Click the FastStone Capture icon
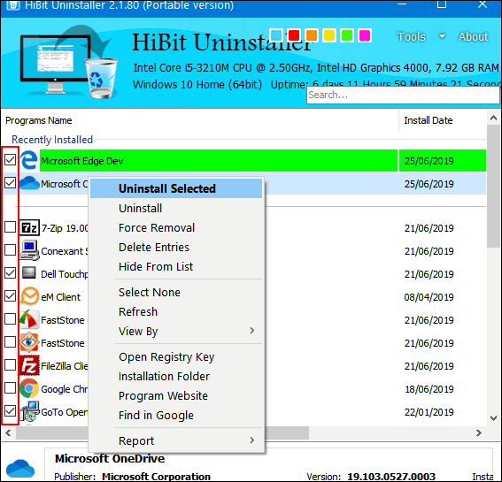 point(29,319)
